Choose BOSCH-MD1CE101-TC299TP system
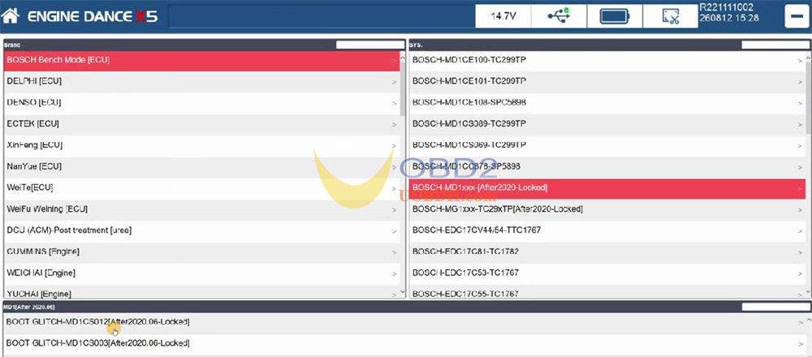This screenshot has width=812, height=357. (607, 82)
